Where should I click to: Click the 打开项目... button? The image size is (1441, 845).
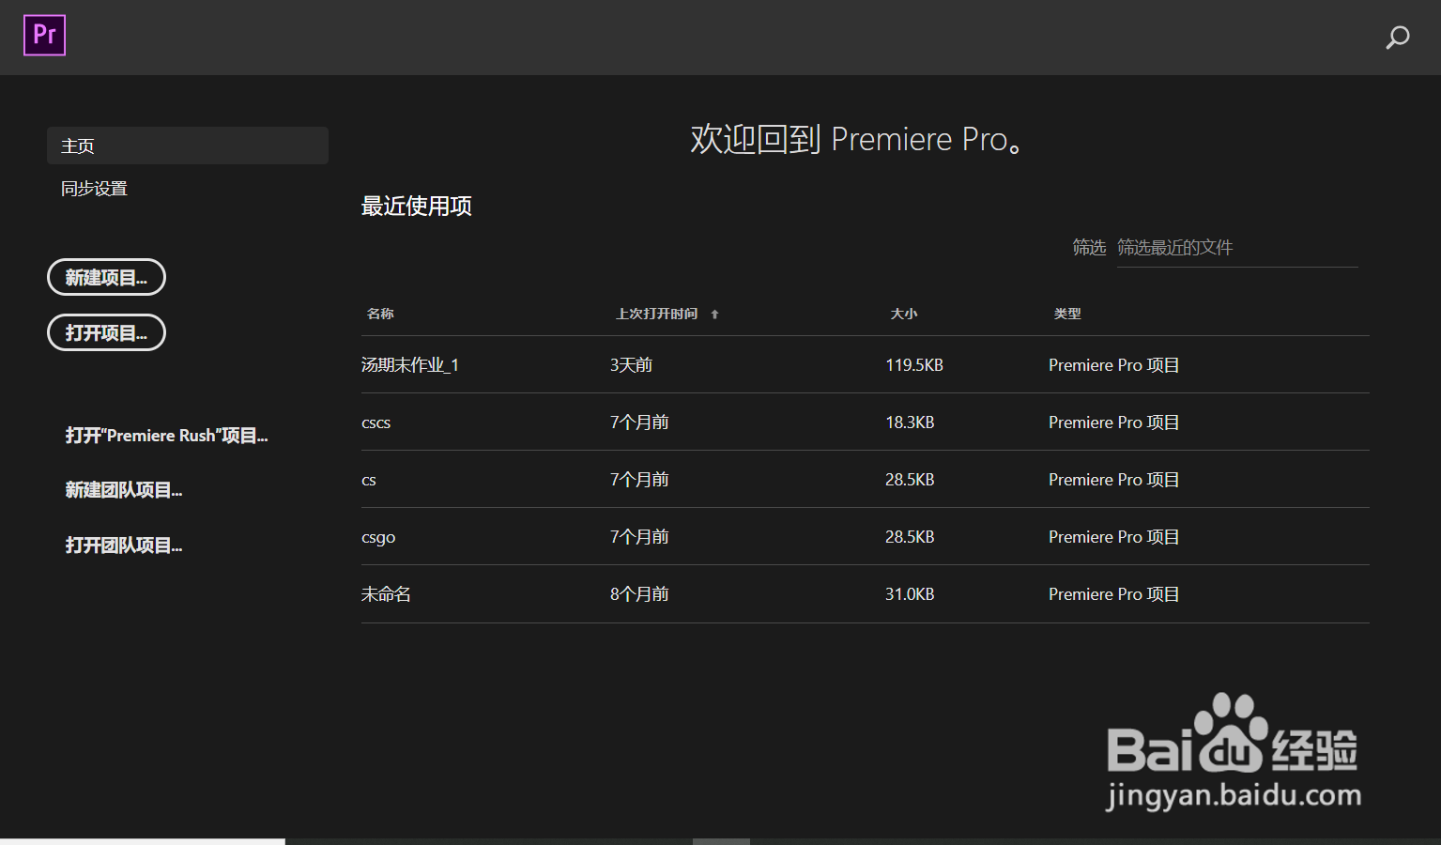[106, 332]
